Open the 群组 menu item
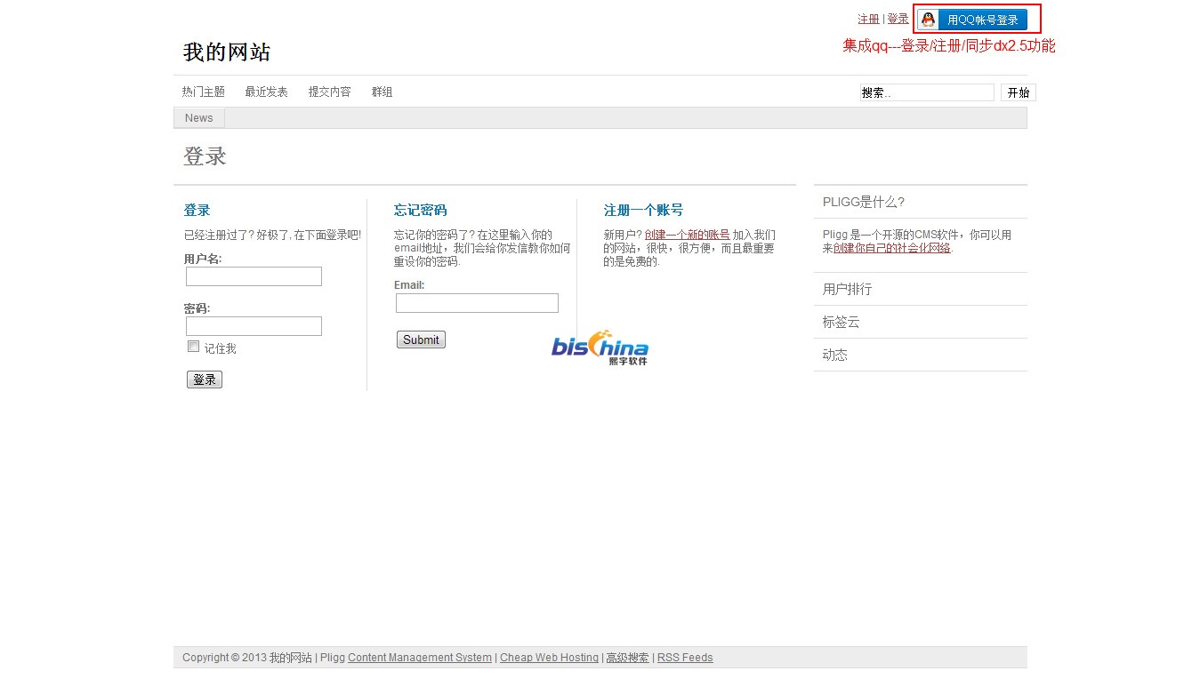The height and width of the screenshot is (695, 1200). coord(383,92)
